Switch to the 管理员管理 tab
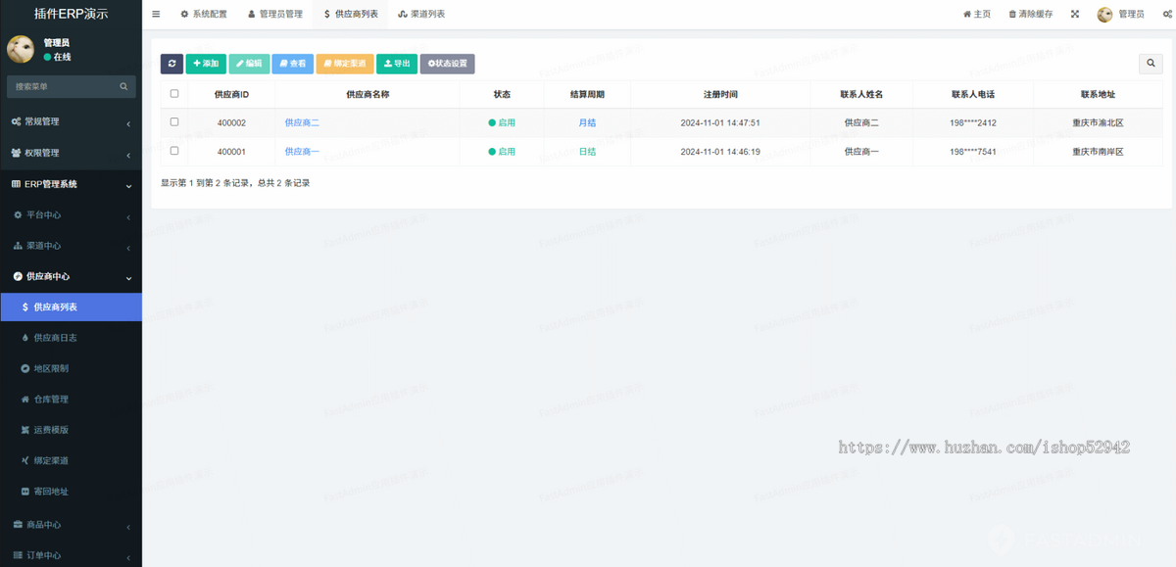 (x=274, y=15)
